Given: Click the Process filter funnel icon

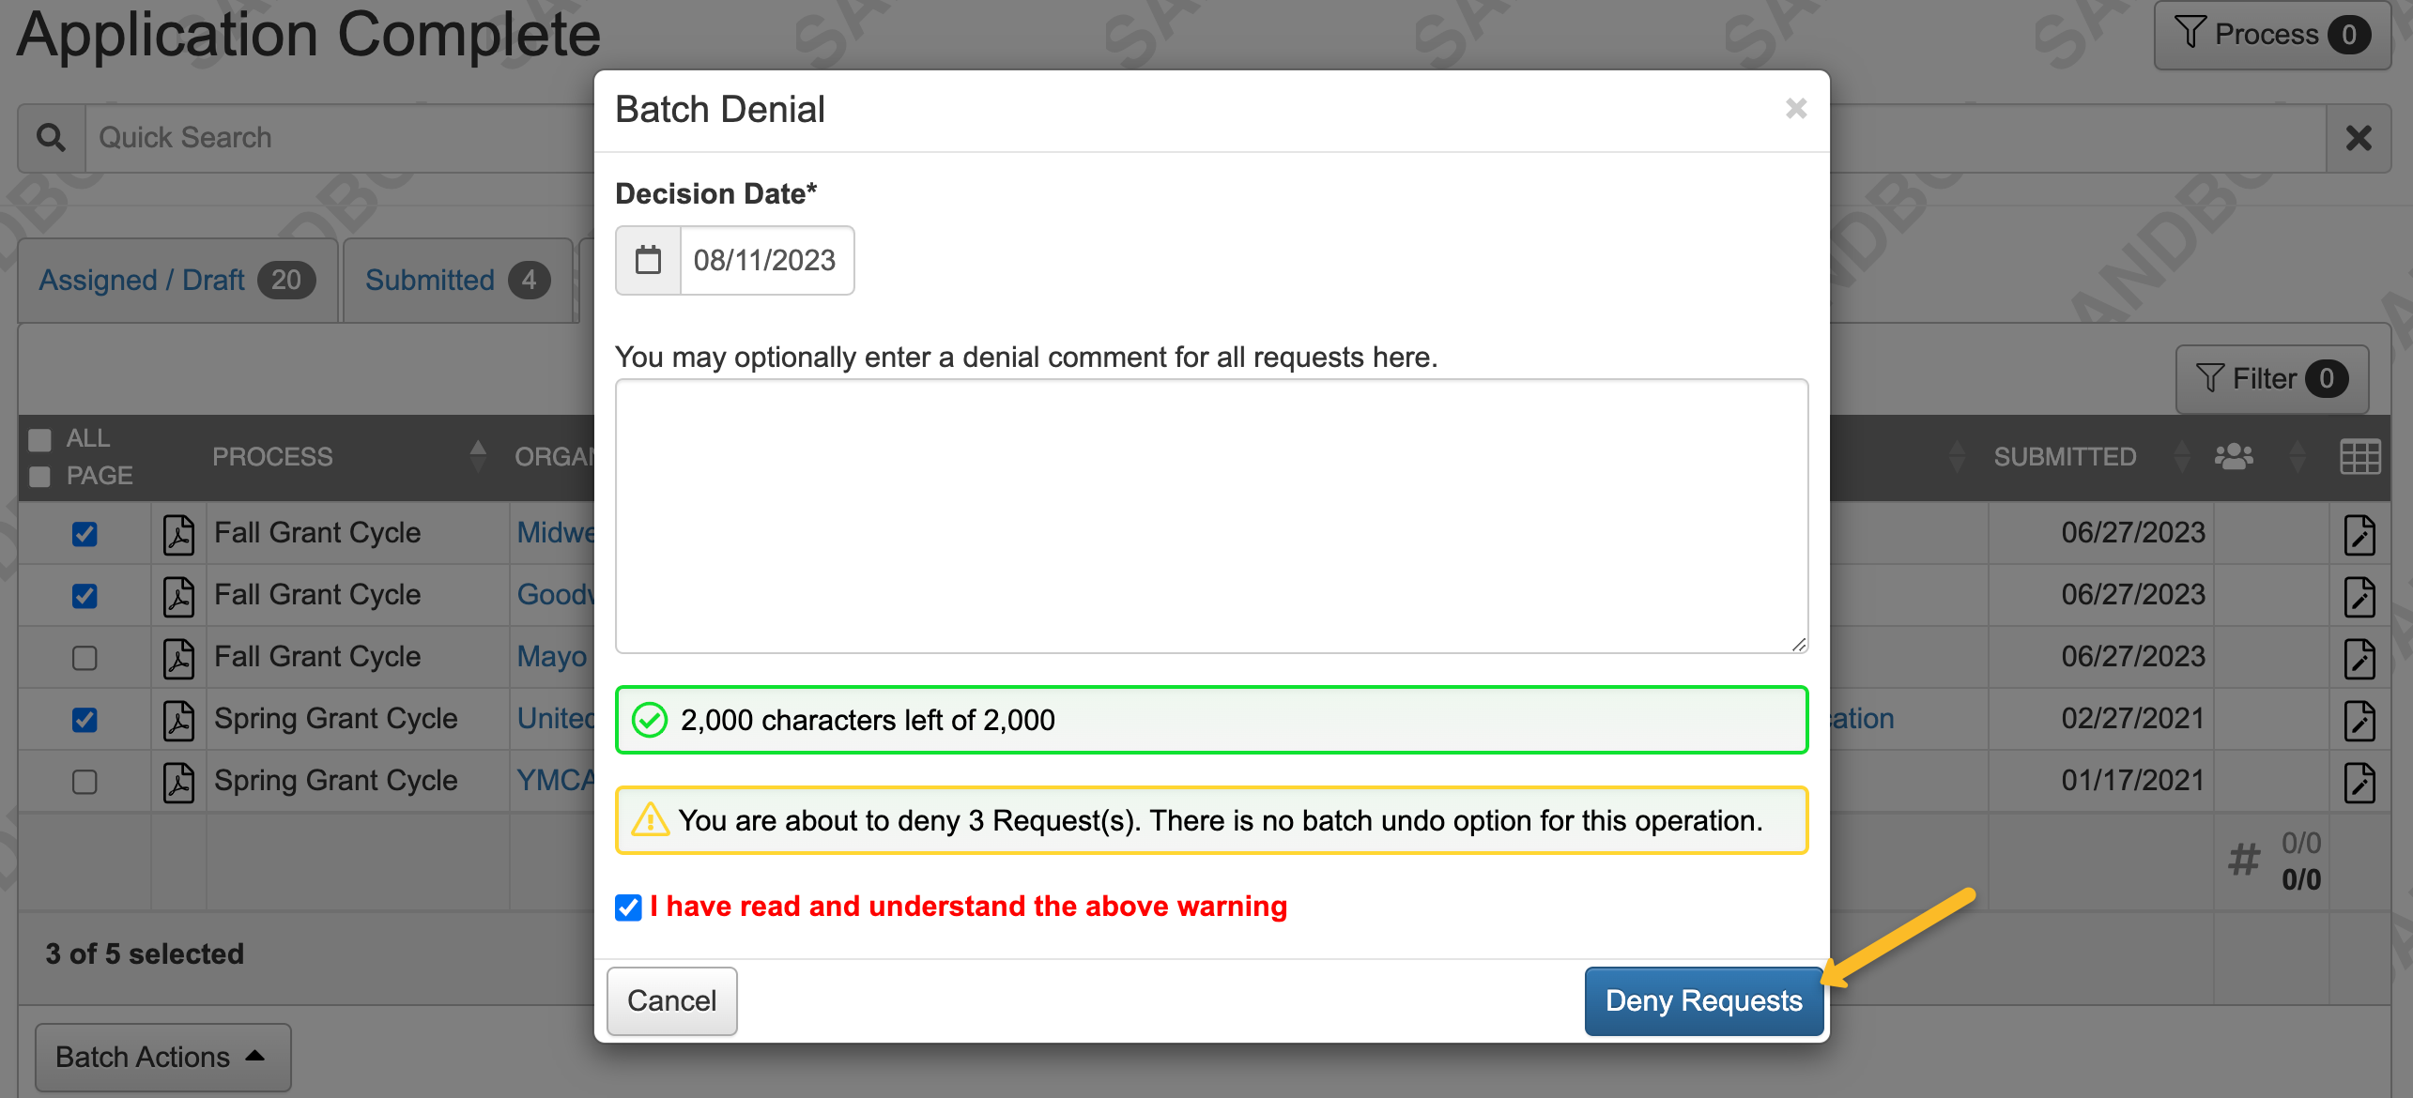Looking at the screenshot, I should pos(2194,34).
